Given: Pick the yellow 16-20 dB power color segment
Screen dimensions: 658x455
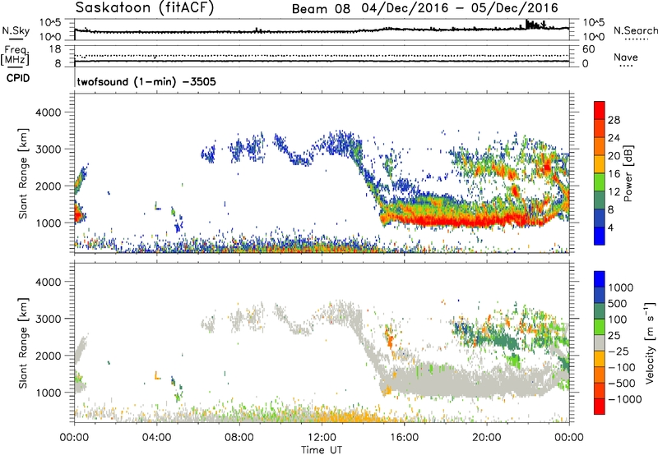Looking at the screenshot, I should pyautogui.click(x=600, y=164).
